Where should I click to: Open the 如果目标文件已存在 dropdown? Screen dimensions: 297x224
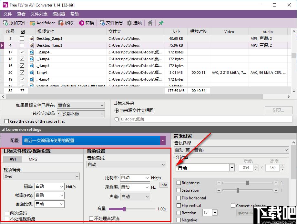81,106
